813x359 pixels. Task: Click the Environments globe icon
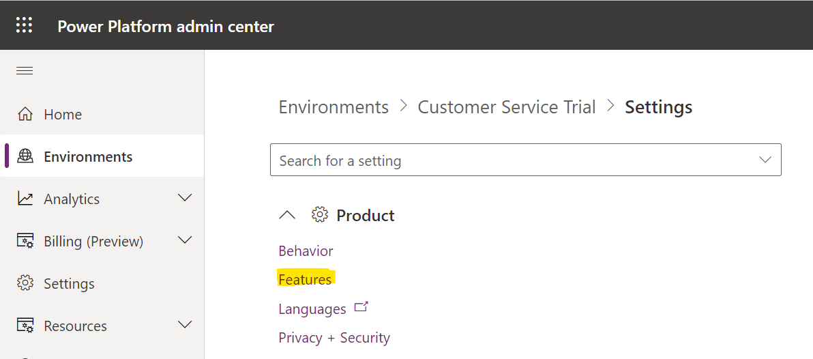point(25,156)
